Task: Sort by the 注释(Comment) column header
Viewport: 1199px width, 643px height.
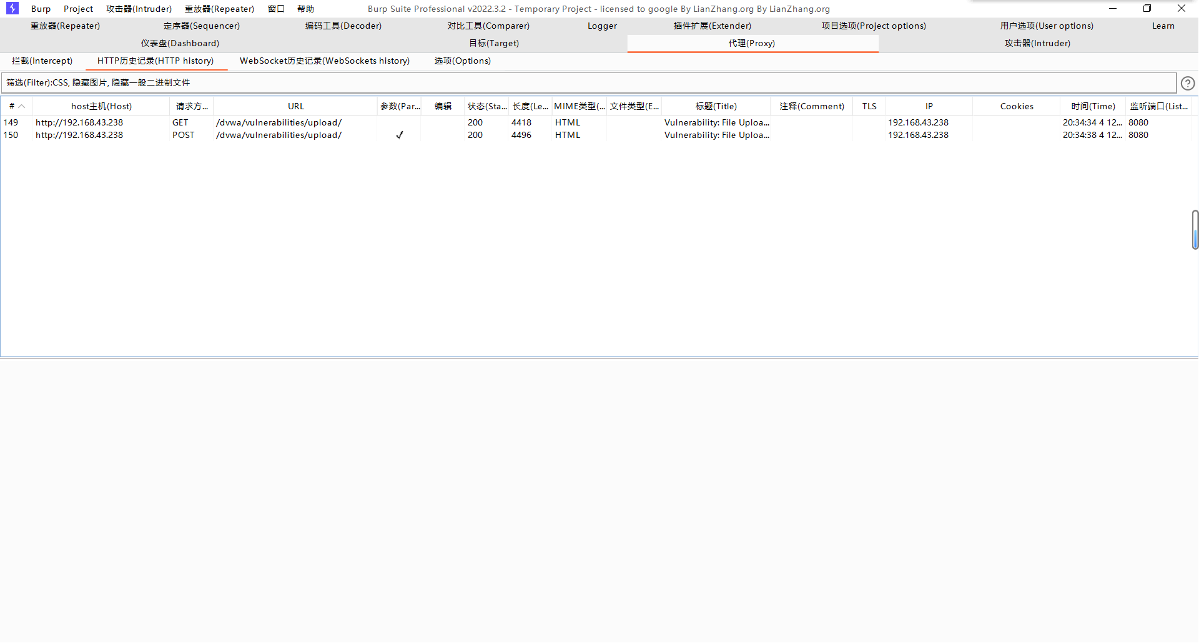Action: (812, 106)
